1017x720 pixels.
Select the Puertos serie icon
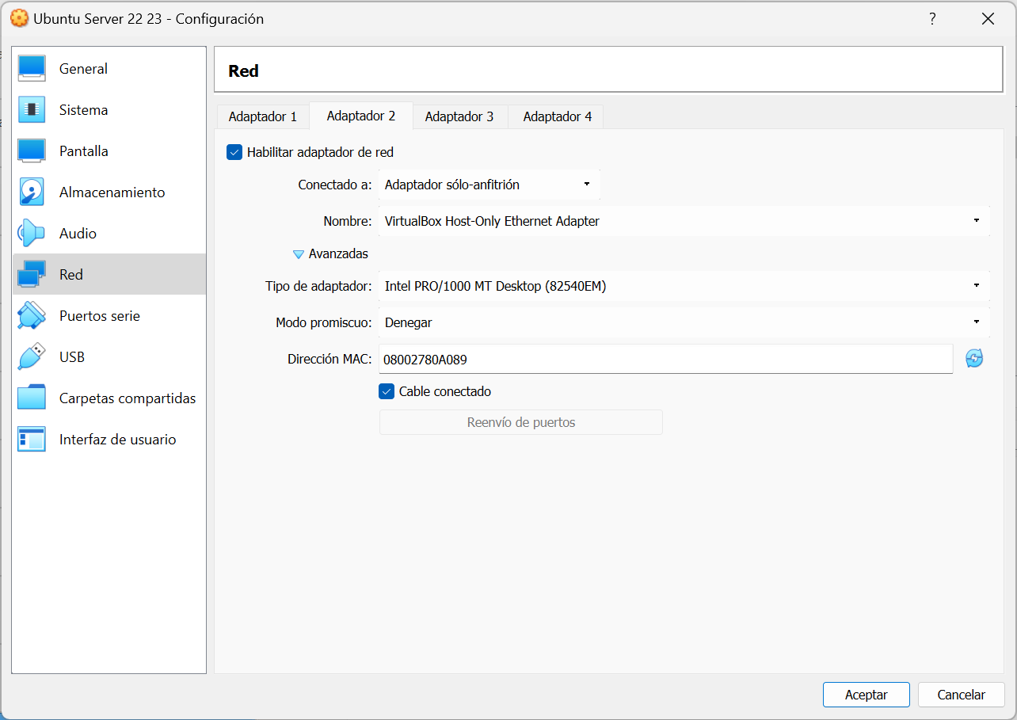coord(32,316)
